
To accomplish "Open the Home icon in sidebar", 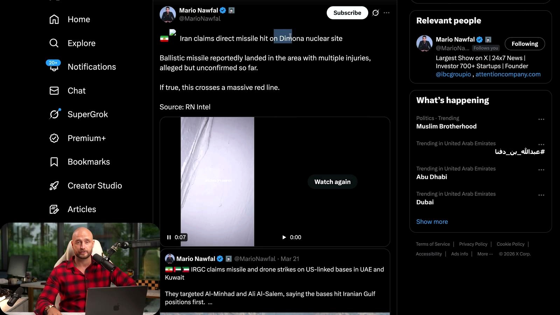I will point(54,19).
